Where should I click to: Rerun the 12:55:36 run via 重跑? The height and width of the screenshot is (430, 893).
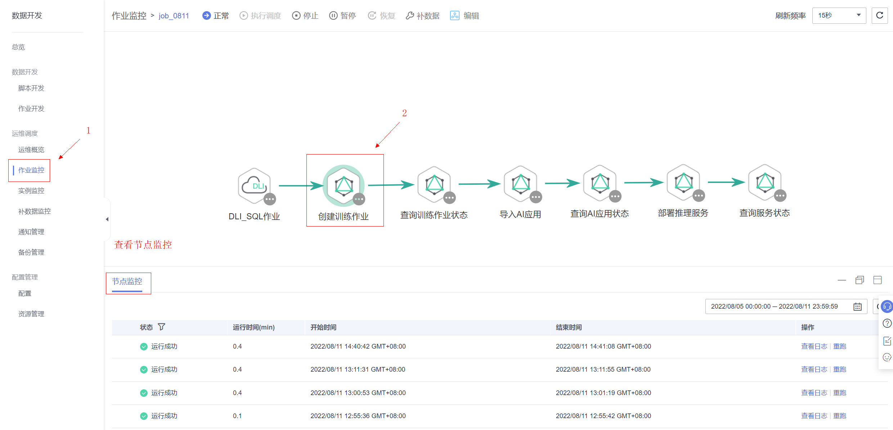point(840,416)
